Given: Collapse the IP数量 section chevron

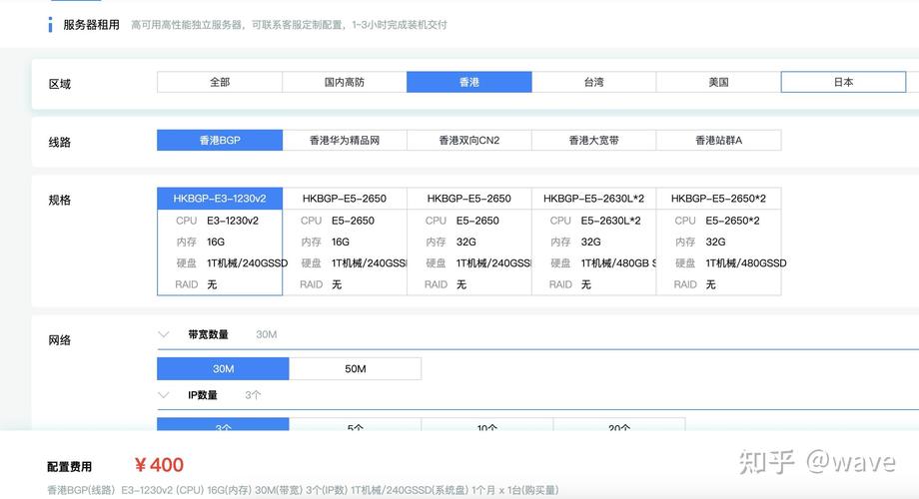Looking at the screenshot, I should click(x=164, y=395).
